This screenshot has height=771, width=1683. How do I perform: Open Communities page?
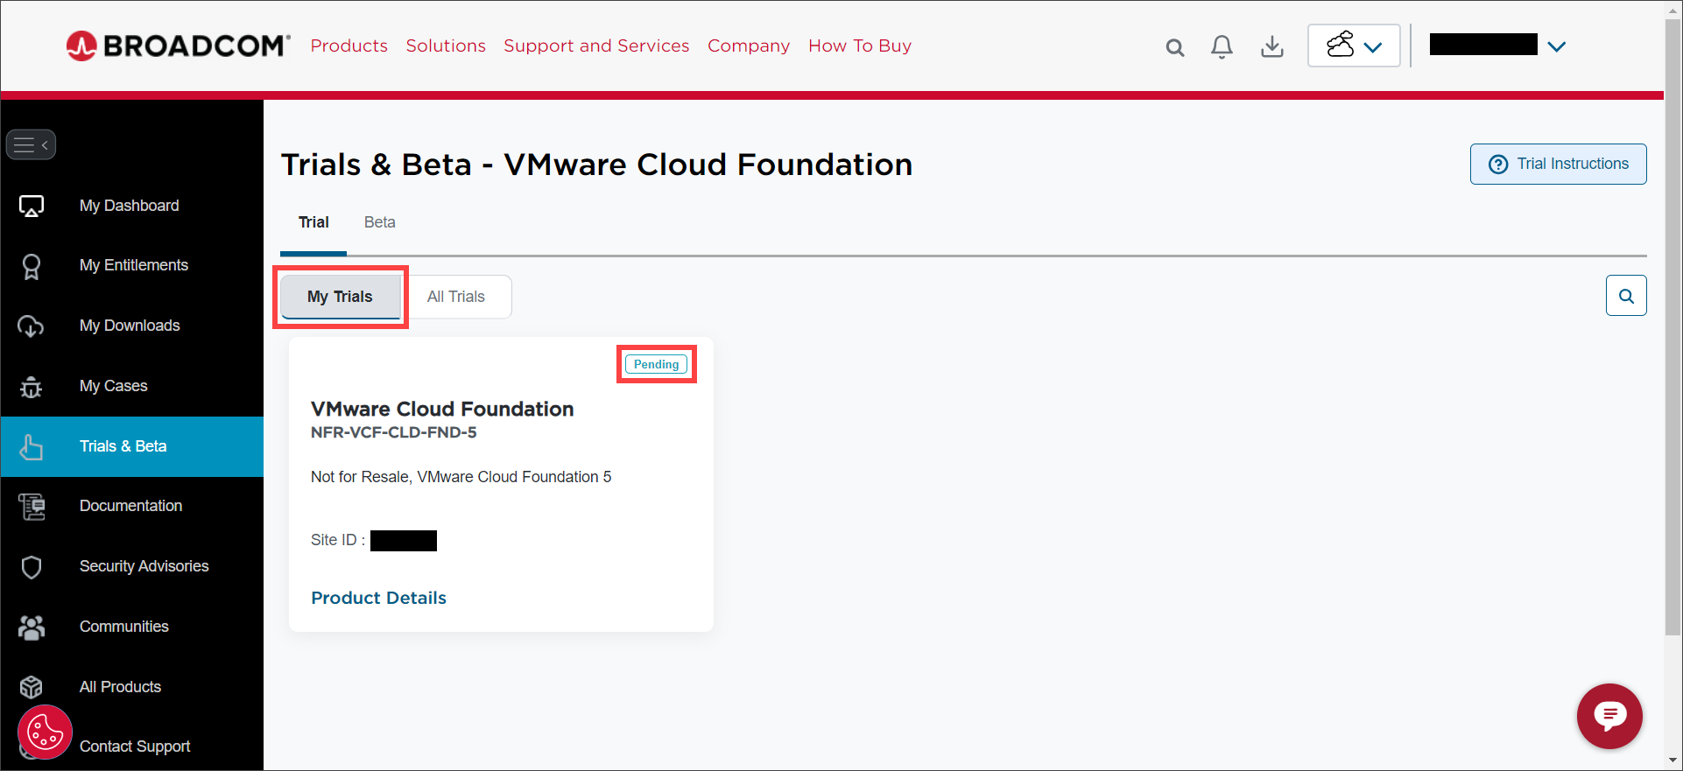tap(123, 627)
